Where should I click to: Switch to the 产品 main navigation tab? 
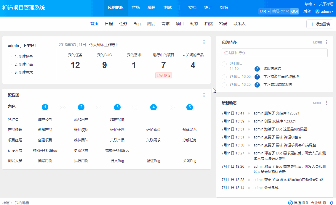(135, 7)
